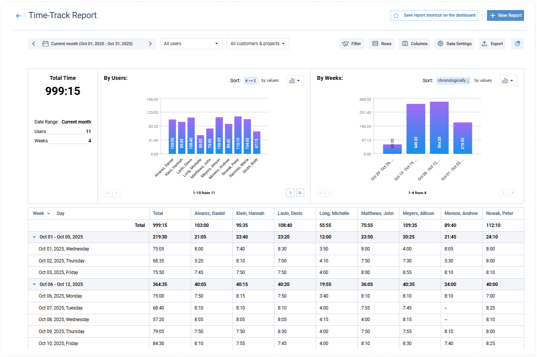Viewport: 537px width, 357px height.
Task: Sort By Users chart by values
Action: 270,81
